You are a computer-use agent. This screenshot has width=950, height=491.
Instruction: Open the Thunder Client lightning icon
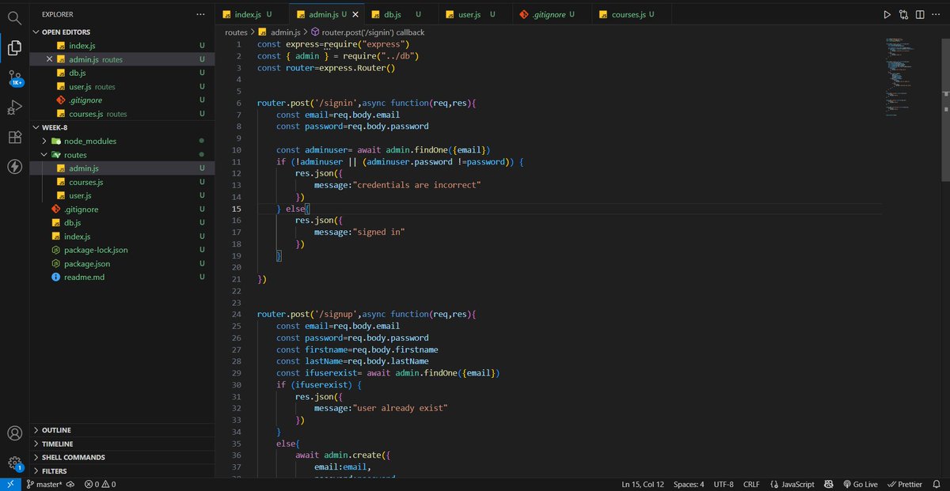[14, 166]
